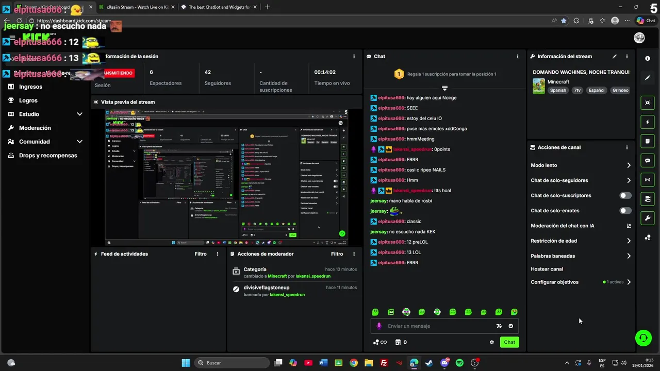Viewport: 660px width, 371px height.
Task: Open Información del stream three-dot menu
Action: point(627,56)
